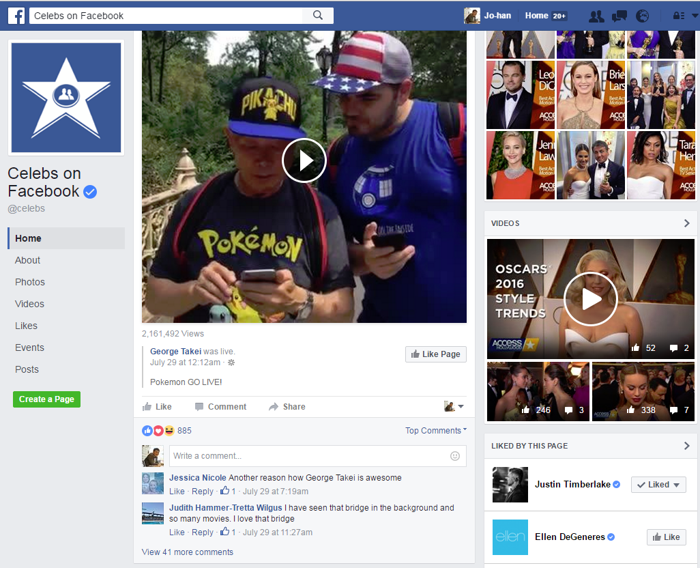Select the Home page tab
Image resolution: width=700 pixels, height=568 pixels.
tap(66, 238)
